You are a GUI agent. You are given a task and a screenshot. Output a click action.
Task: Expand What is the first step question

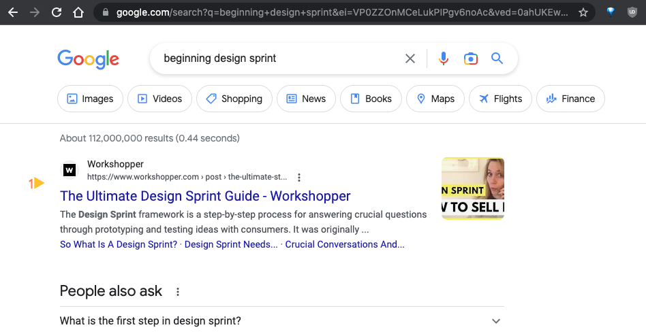(282, 321)
